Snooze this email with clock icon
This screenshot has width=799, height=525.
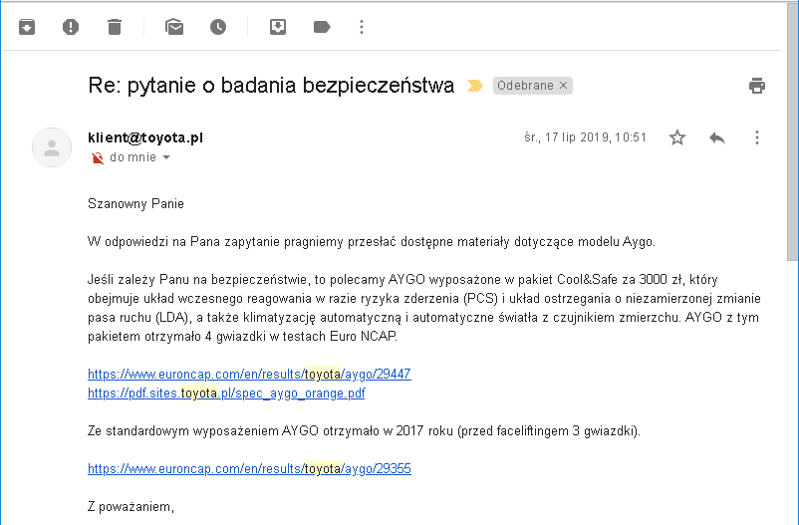point(218,27)
